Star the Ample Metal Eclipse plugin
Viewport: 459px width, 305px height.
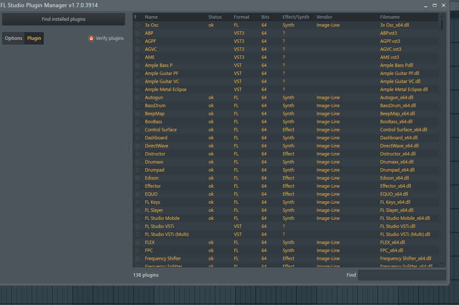coord(137,89)
